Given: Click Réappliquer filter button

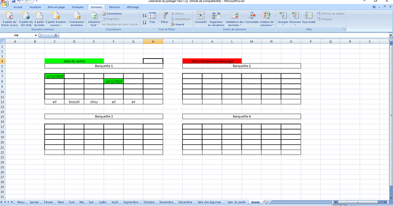Looking at the screenshot, I should (181, 19).
